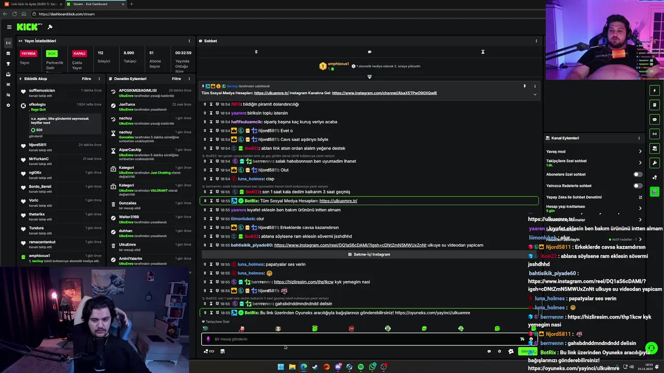
Task: Select the green clapperboard icon in right rail
Action: 655,192
